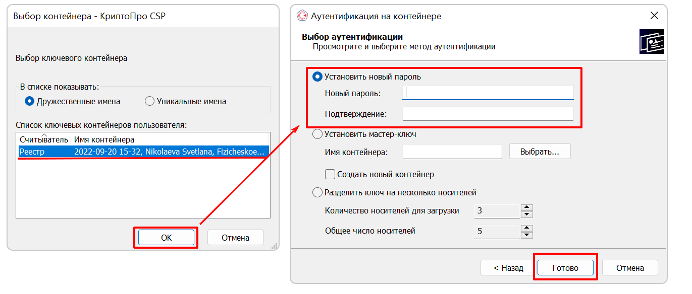The image size is (692, 294).
Task: Increase the total number of media
Action: 527,228
